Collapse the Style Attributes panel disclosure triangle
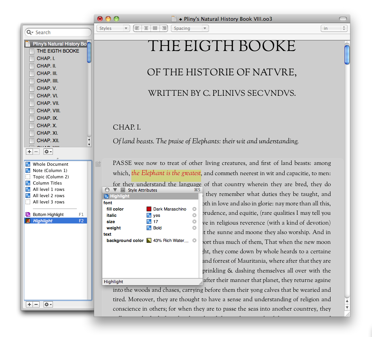Screen dimensions: 372x337 115,190
